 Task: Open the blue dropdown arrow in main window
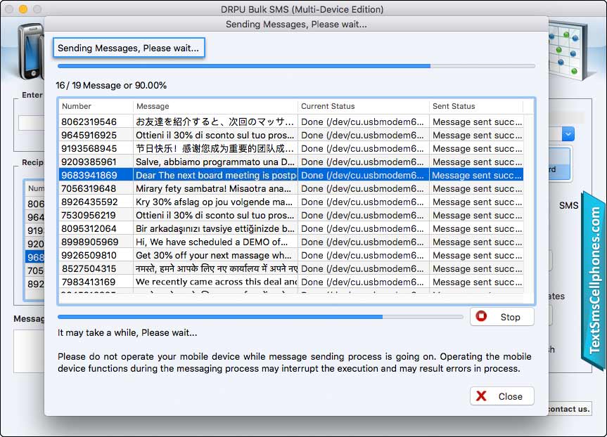(568, 134)
